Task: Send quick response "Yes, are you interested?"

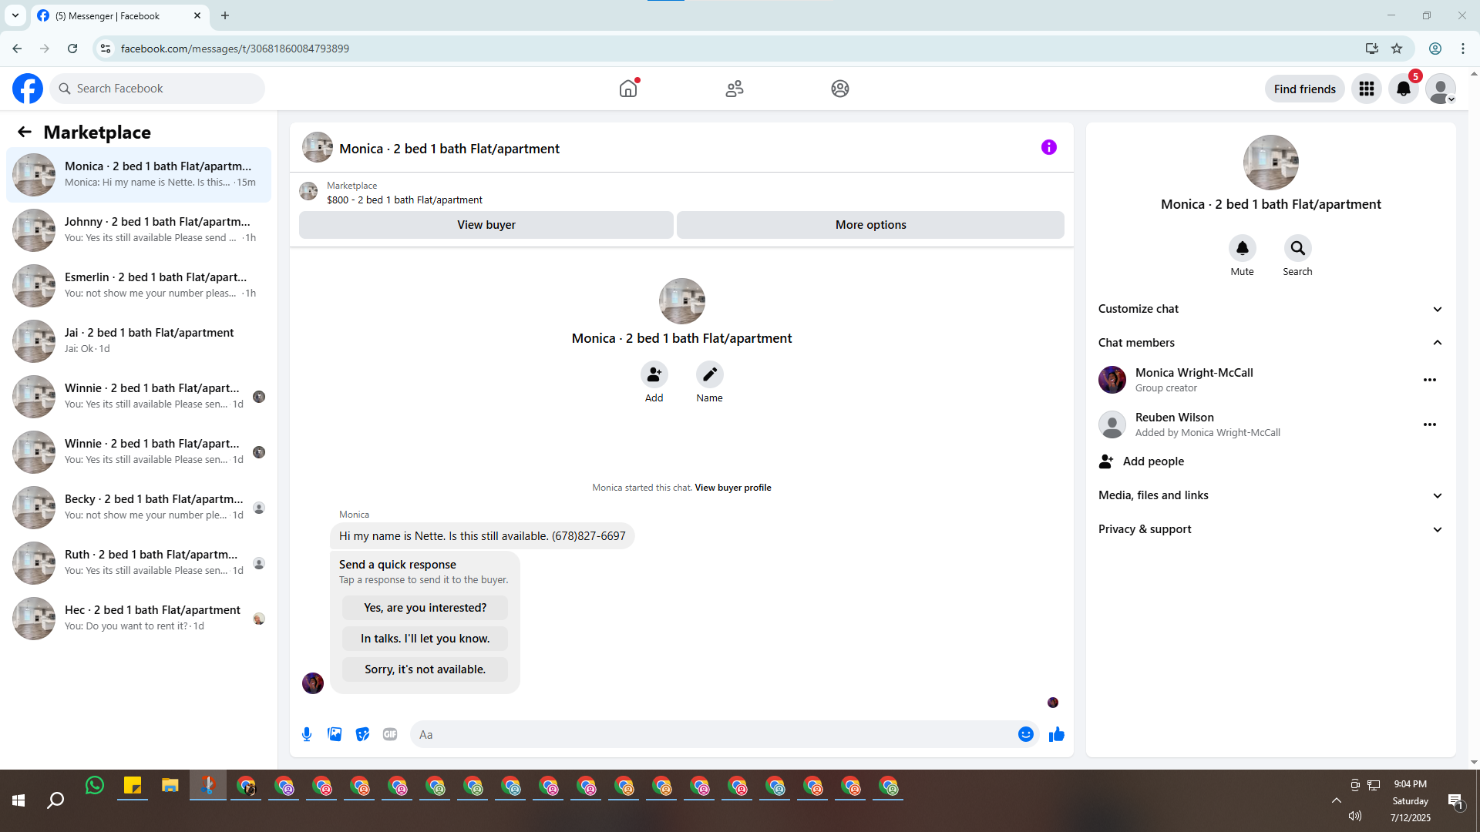Action: click(425, 608)
